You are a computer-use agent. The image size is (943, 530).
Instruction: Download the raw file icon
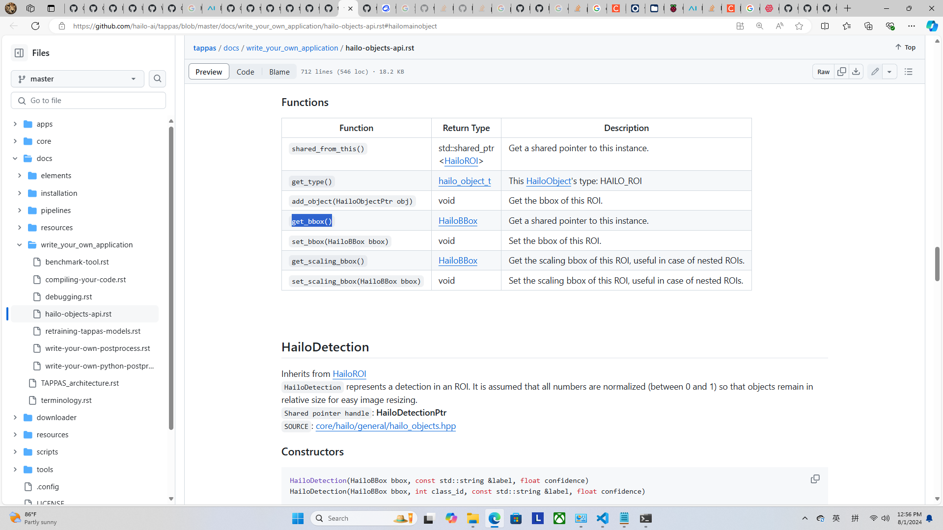pos(856,72)
